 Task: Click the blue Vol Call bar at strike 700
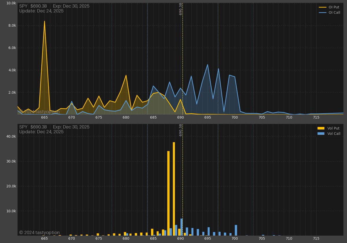point(236,230)
